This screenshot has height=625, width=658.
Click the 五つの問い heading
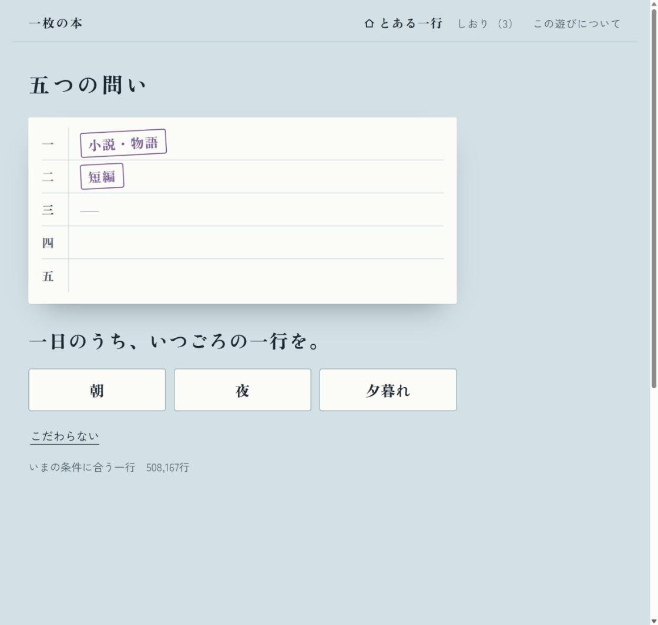point(88,85)
